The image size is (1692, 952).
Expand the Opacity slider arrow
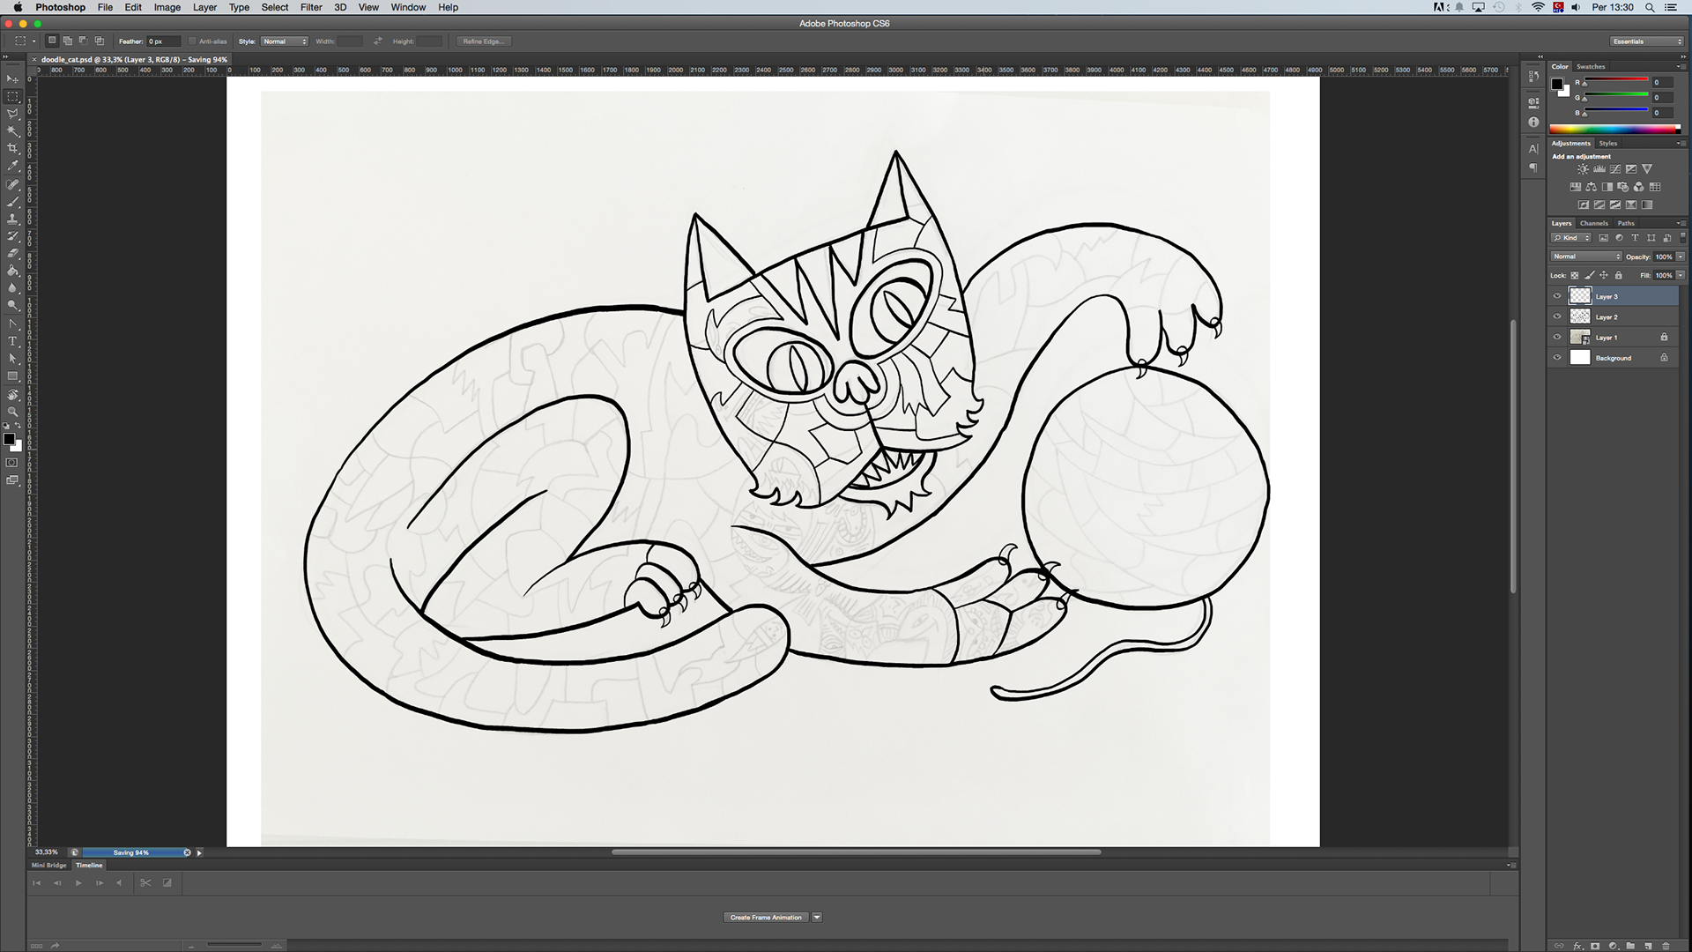1681,257
